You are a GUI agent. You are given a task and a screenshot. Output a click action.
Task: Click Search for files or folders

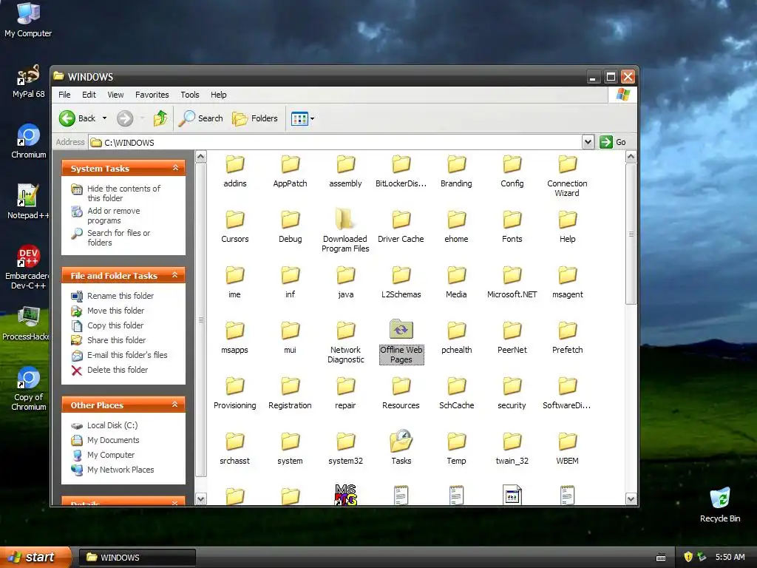click(x=111, y=237)
